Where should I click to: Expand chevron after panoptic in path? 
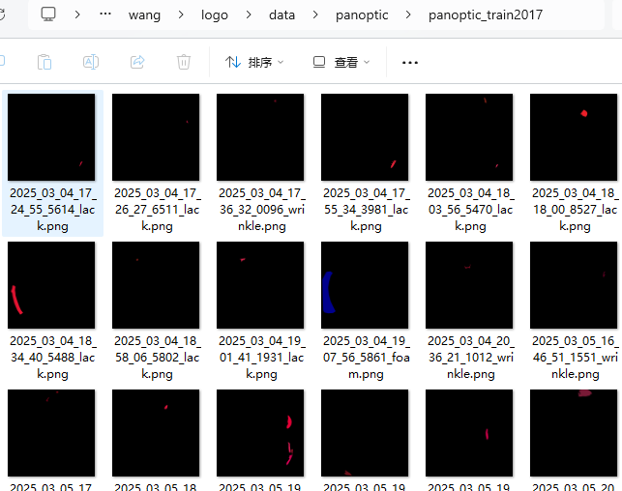(x=408, y=14)
